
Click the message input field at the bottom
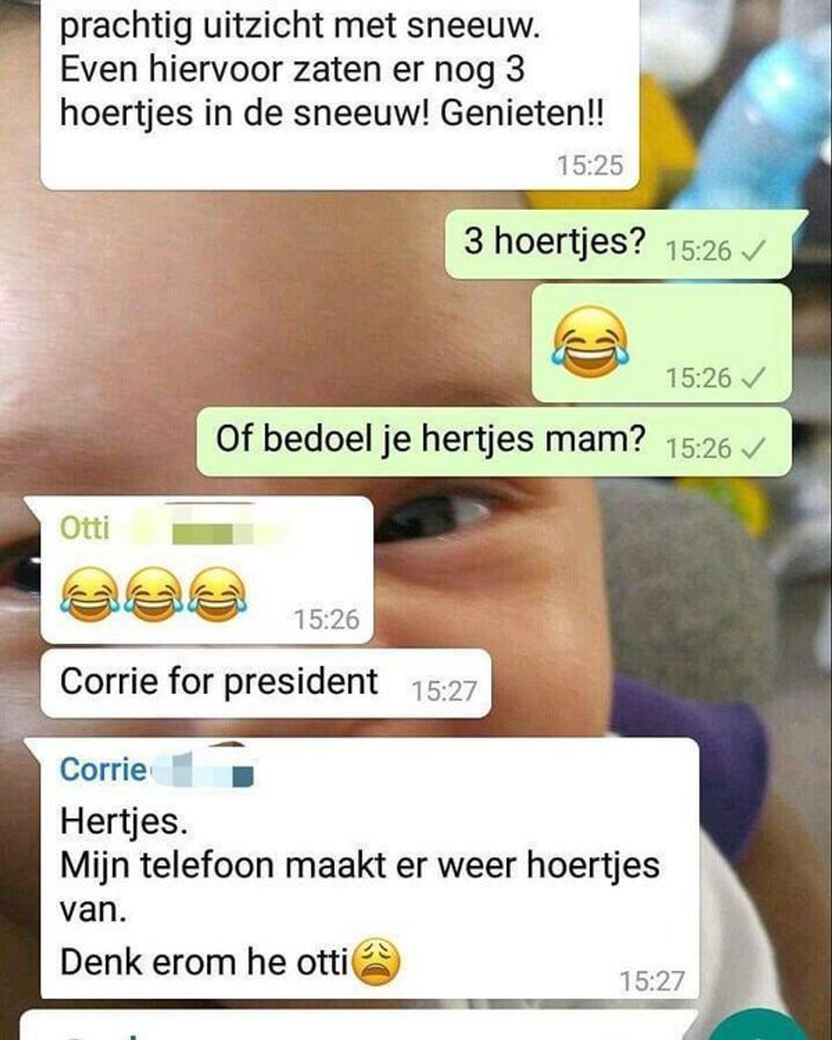pyautogui.click(x=361, y=1026)
